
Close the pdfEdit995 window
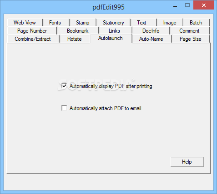coord(204,5)
